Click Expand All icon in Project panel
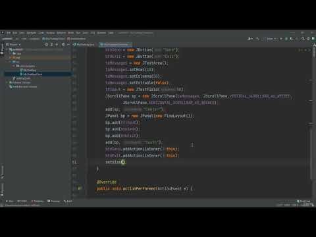The width and height of the screenshot is (316, 237). coord(51,45)
